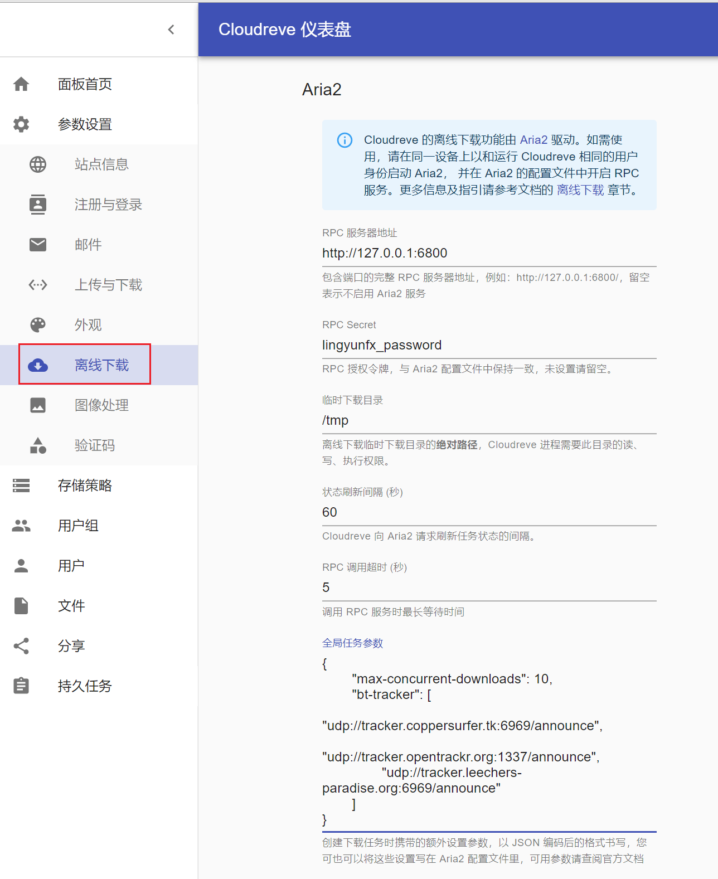Follow the 离线下载 documentation link
The image size is (718, 879).
click(x=580, y=190)
